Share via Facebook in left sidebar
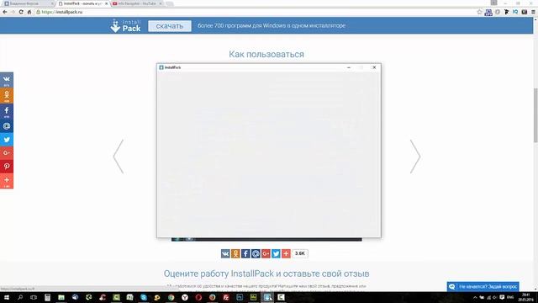Viewport: 538px width, 303px height. click(7, 111)
